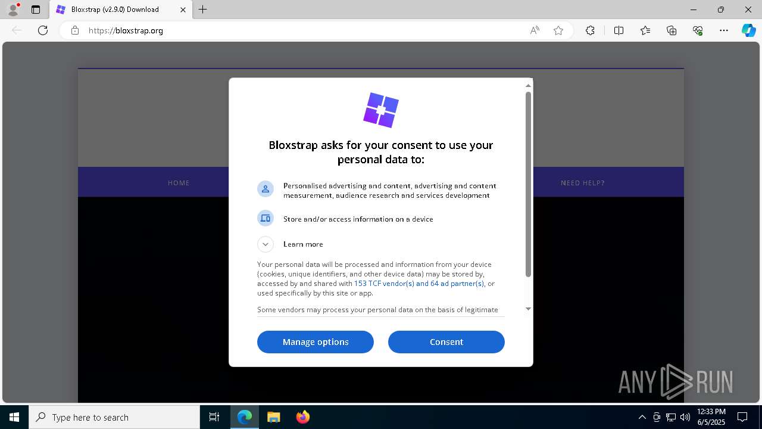
Task: Open the Favorites list icon
Action: (x=645, y=30)
